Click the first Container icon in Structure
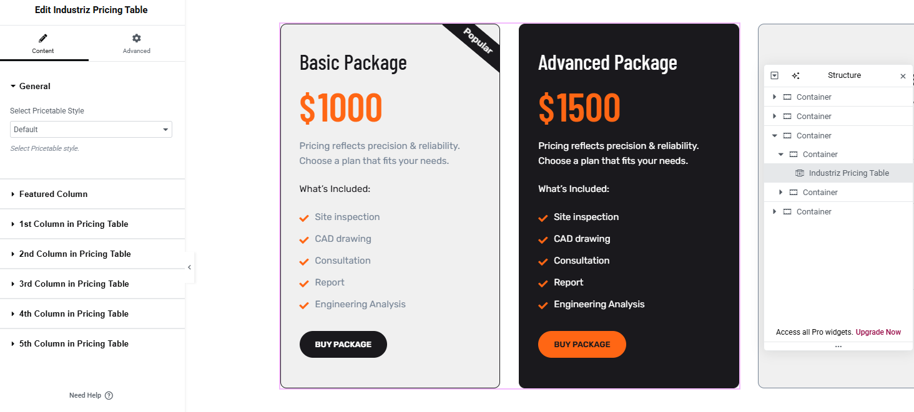The height and width of the screenshot is (412, 914). 787,97
